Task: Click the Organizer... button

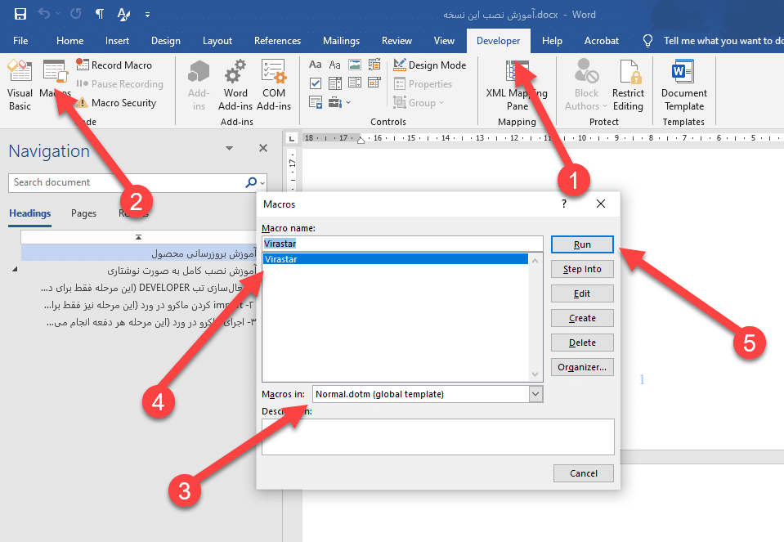Action: click(x=581, y=367)
